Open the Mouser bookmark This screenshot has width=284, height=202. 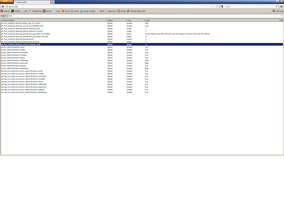[75, 11]
